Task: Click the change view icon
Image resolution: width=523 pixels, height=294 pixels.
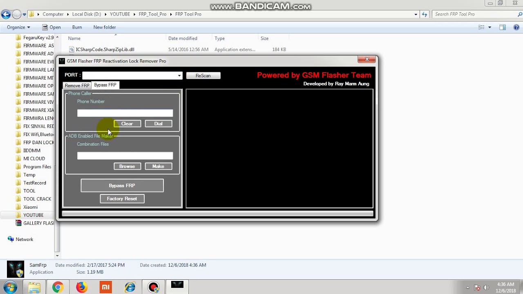Action: pos(481,27)
